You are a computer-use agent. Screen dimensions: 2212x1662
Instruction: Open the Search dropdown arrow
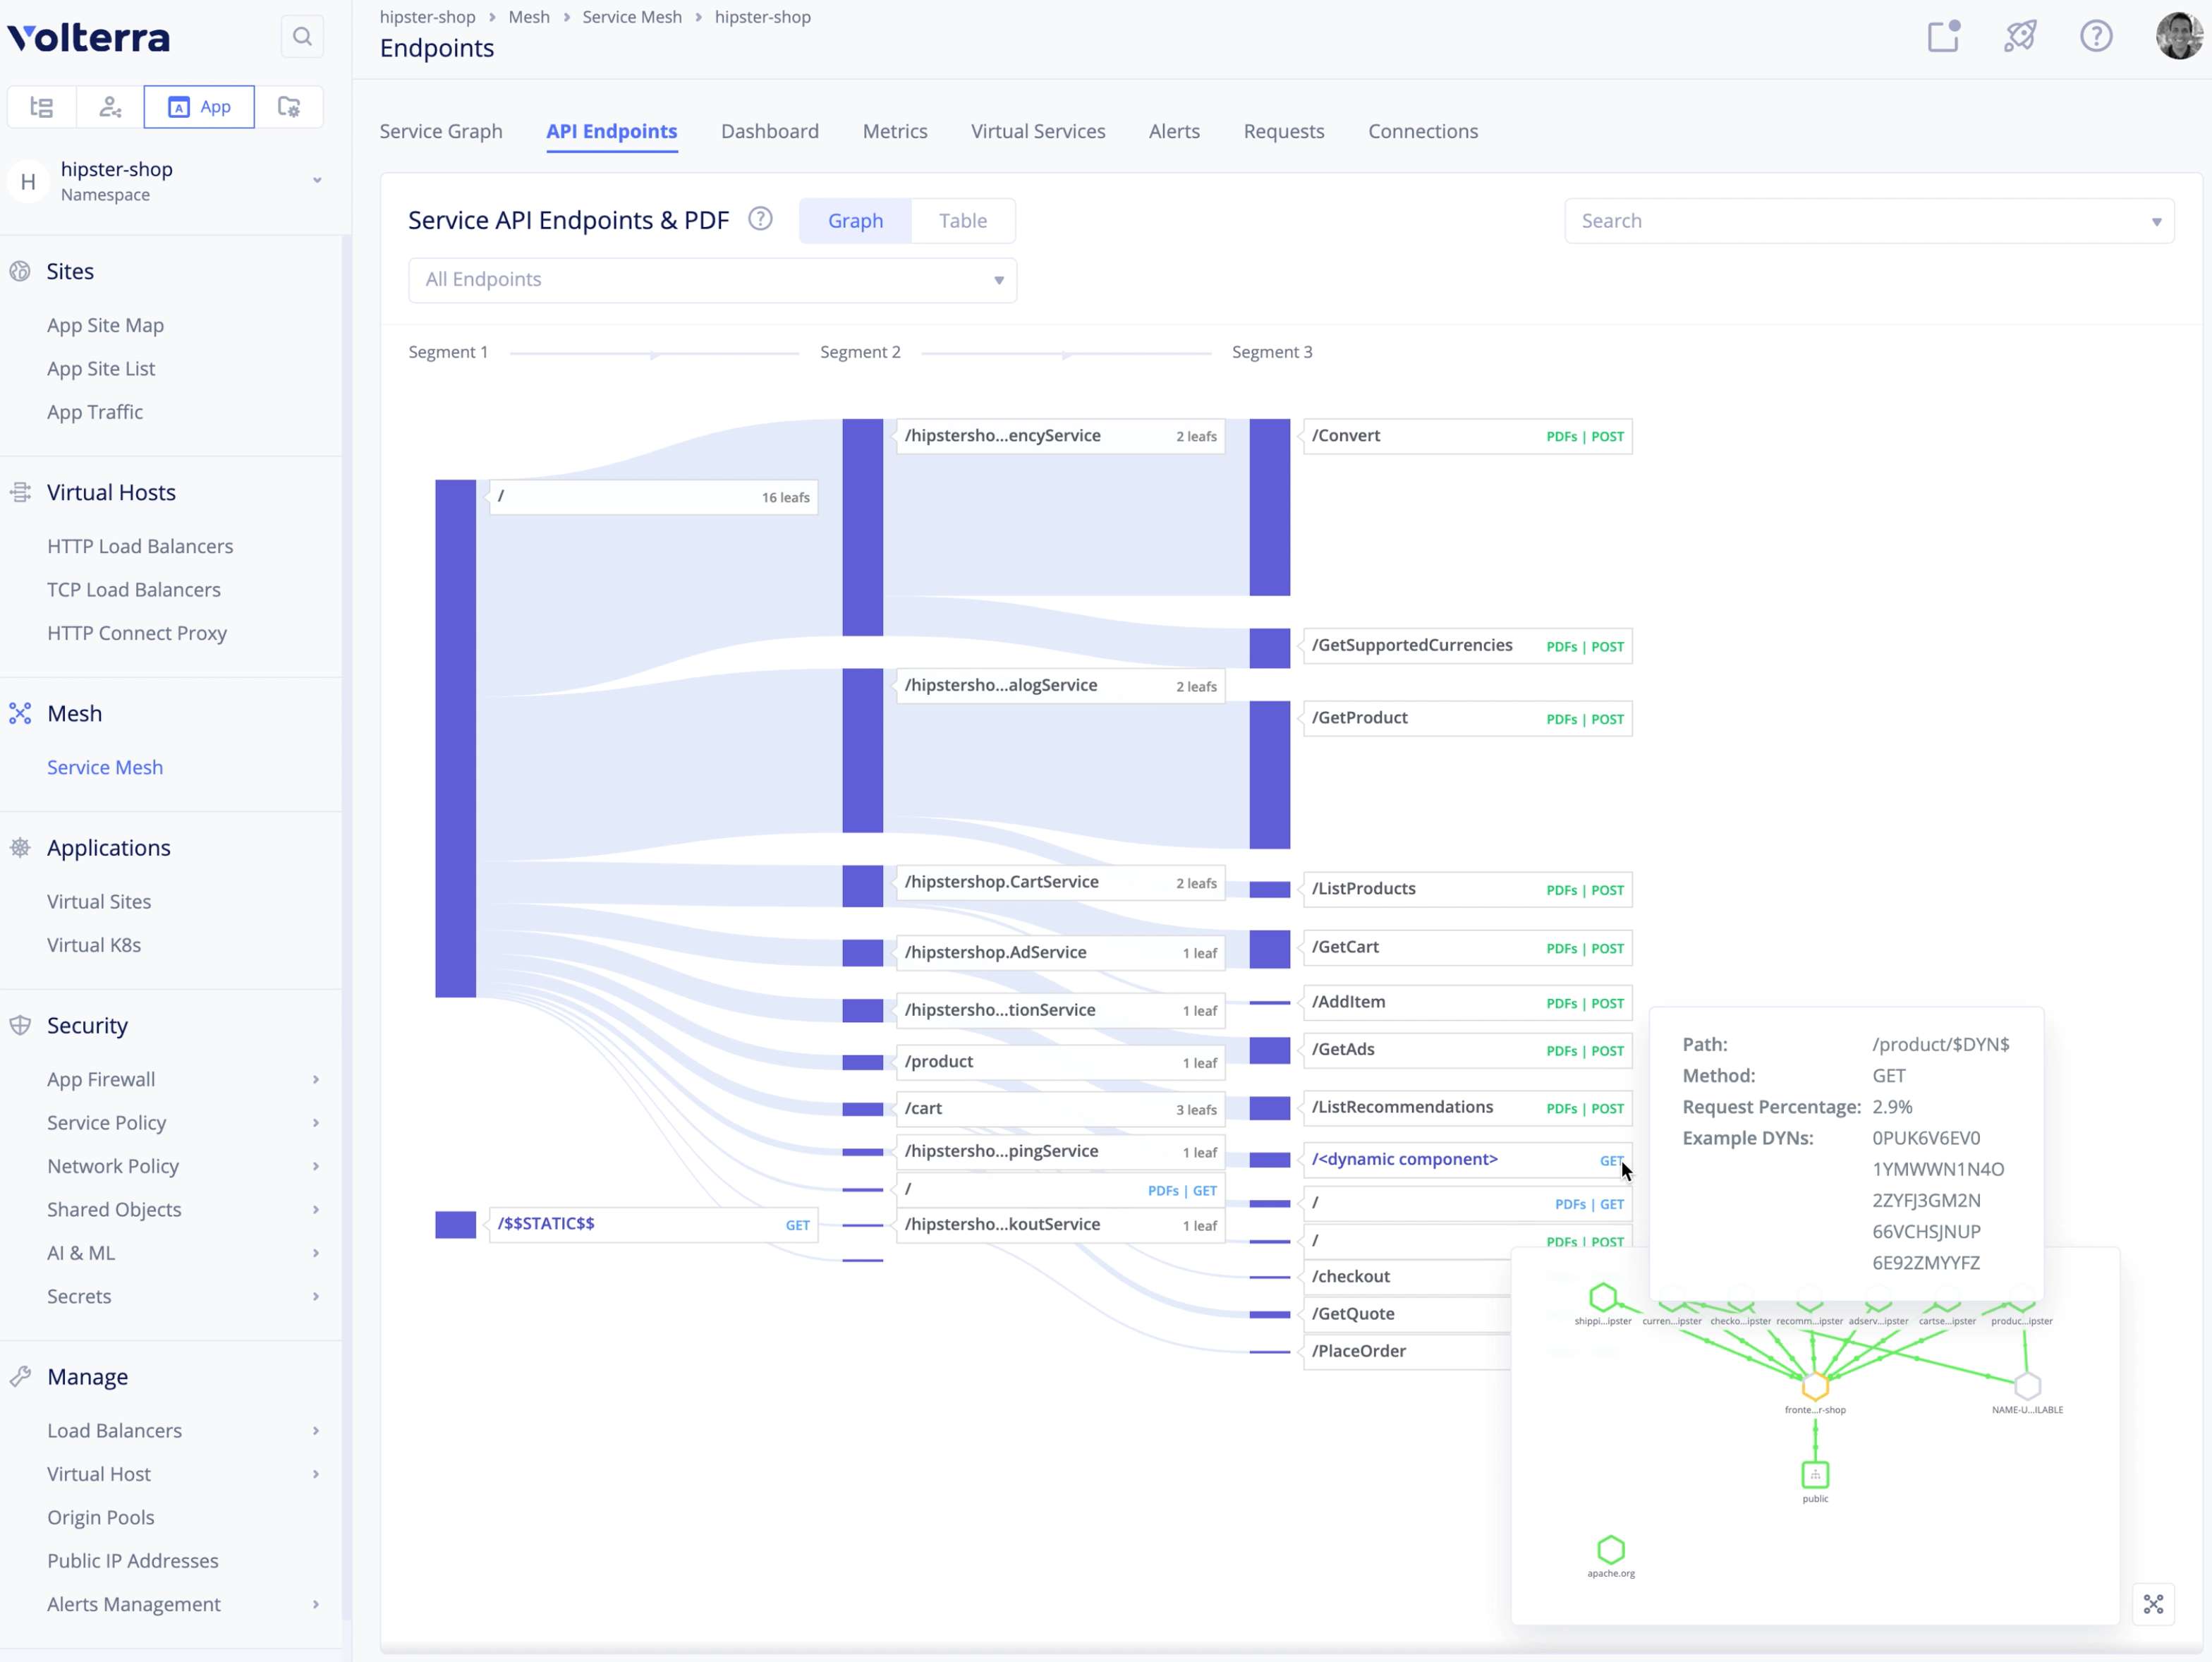2156,222
